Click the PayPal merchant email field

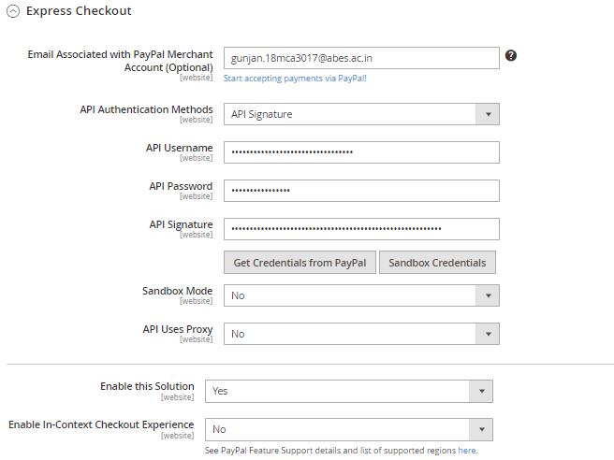coord(361,58)
